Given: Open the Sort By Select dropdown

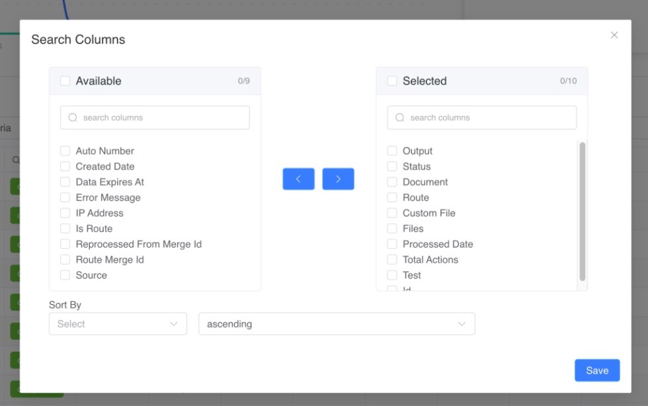Looking at the screenshot, I should pyautogui.click(x=118, y=324).
